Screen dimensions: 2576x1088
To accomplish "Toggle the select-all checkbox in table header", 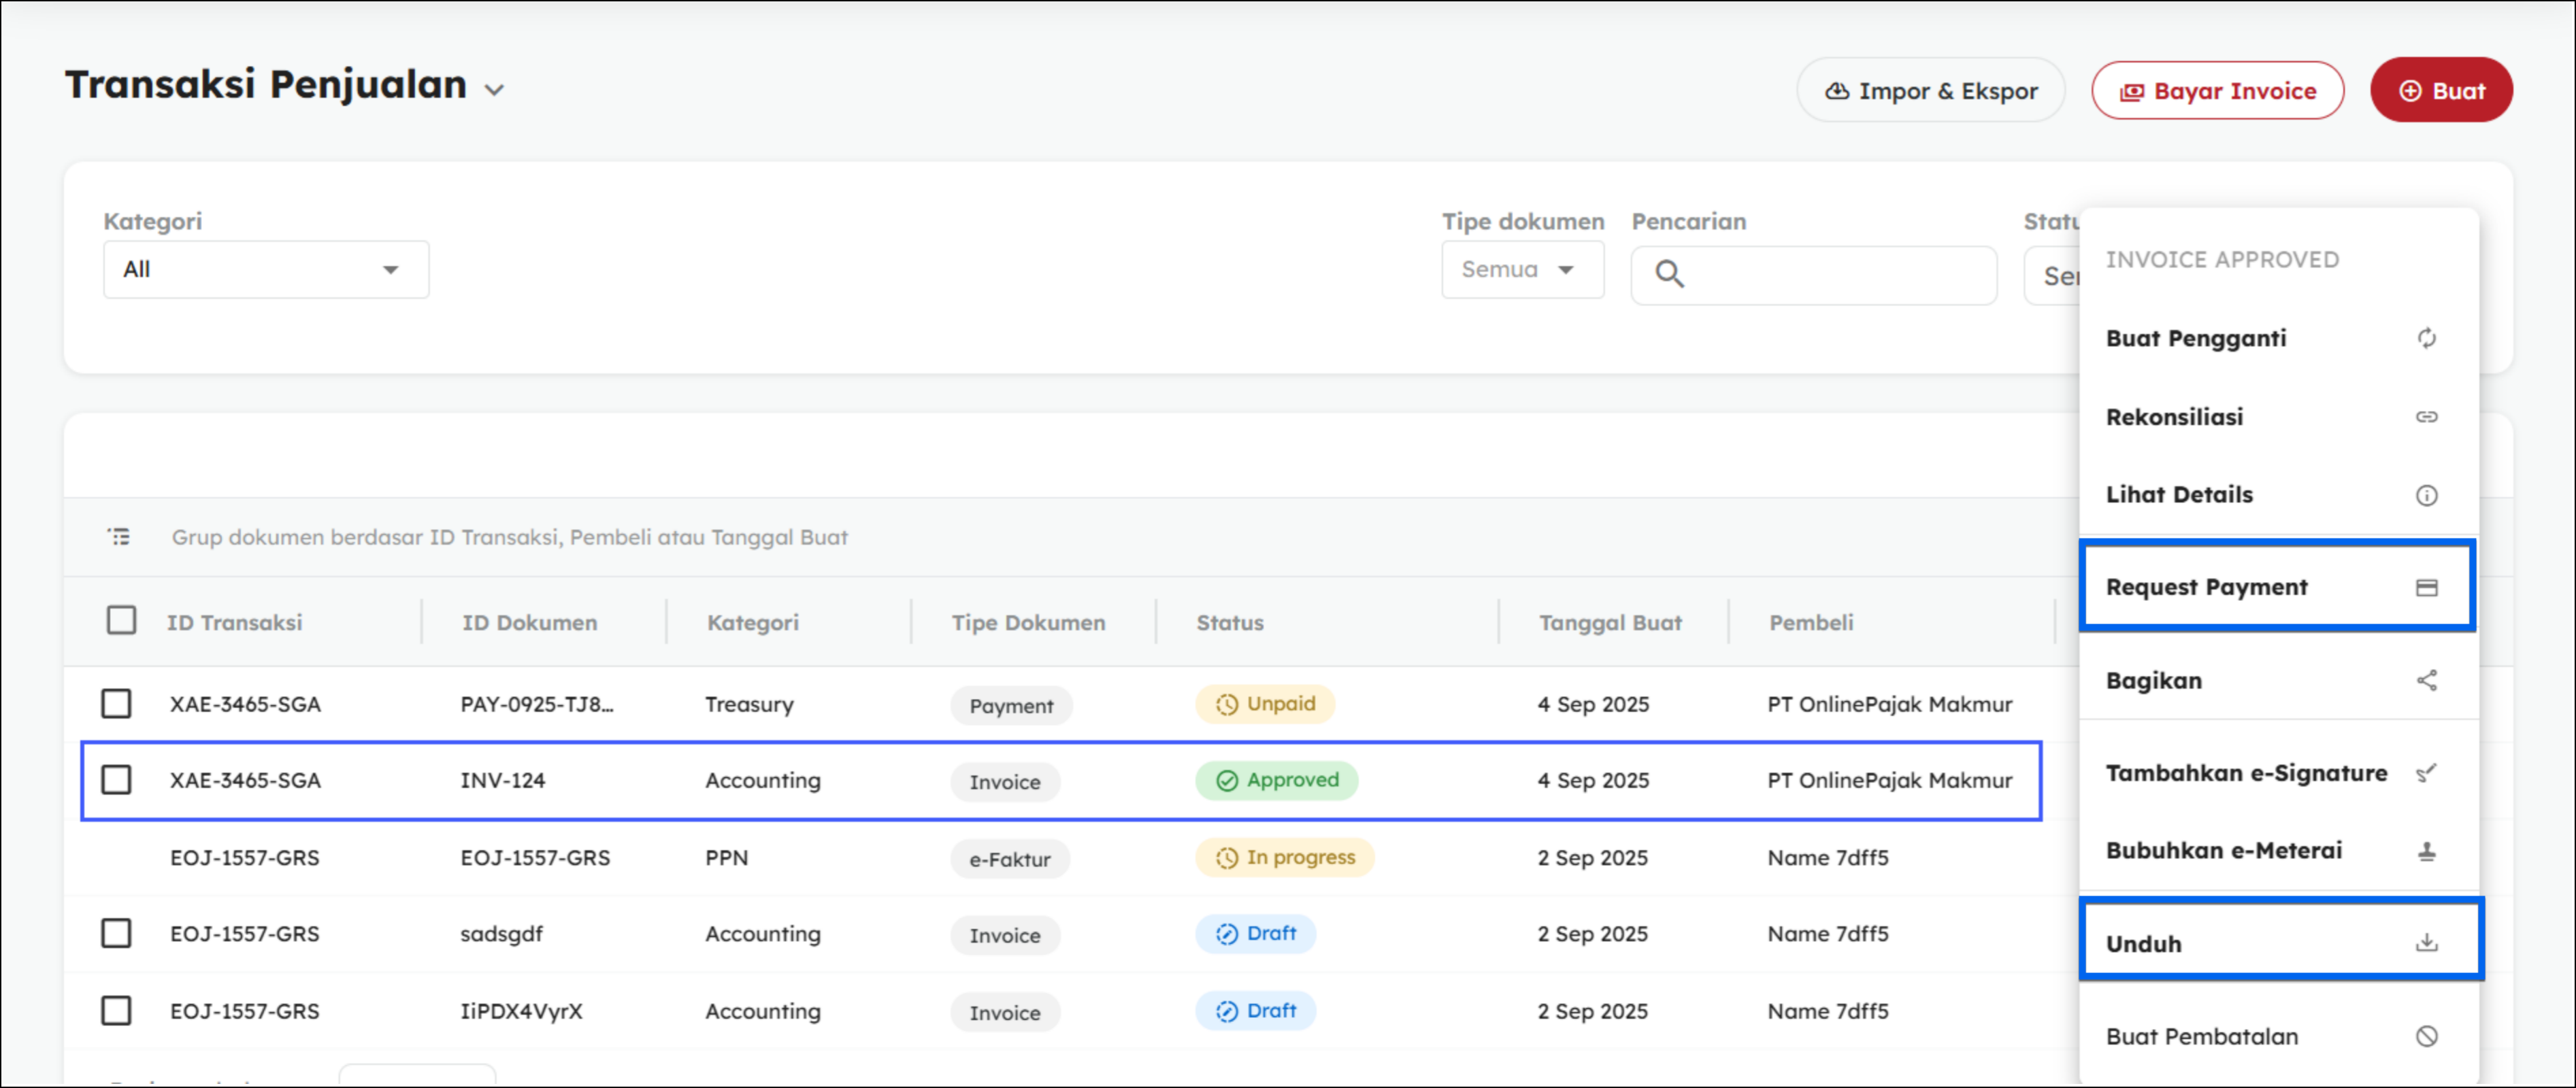I will (x=121, y=620).
